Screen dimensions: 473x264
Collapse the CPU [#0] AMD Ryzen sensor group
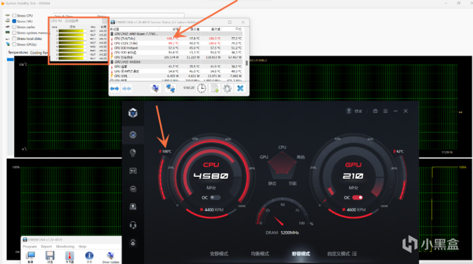pyautogui.click(x=112, y=34)
